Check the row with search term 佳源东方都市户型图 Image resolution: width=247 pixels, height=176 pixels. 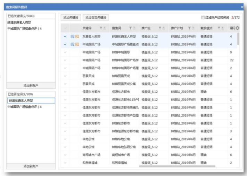[65, 115]
